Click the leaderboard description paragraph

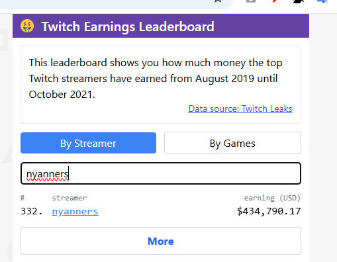tap(156, 78)
